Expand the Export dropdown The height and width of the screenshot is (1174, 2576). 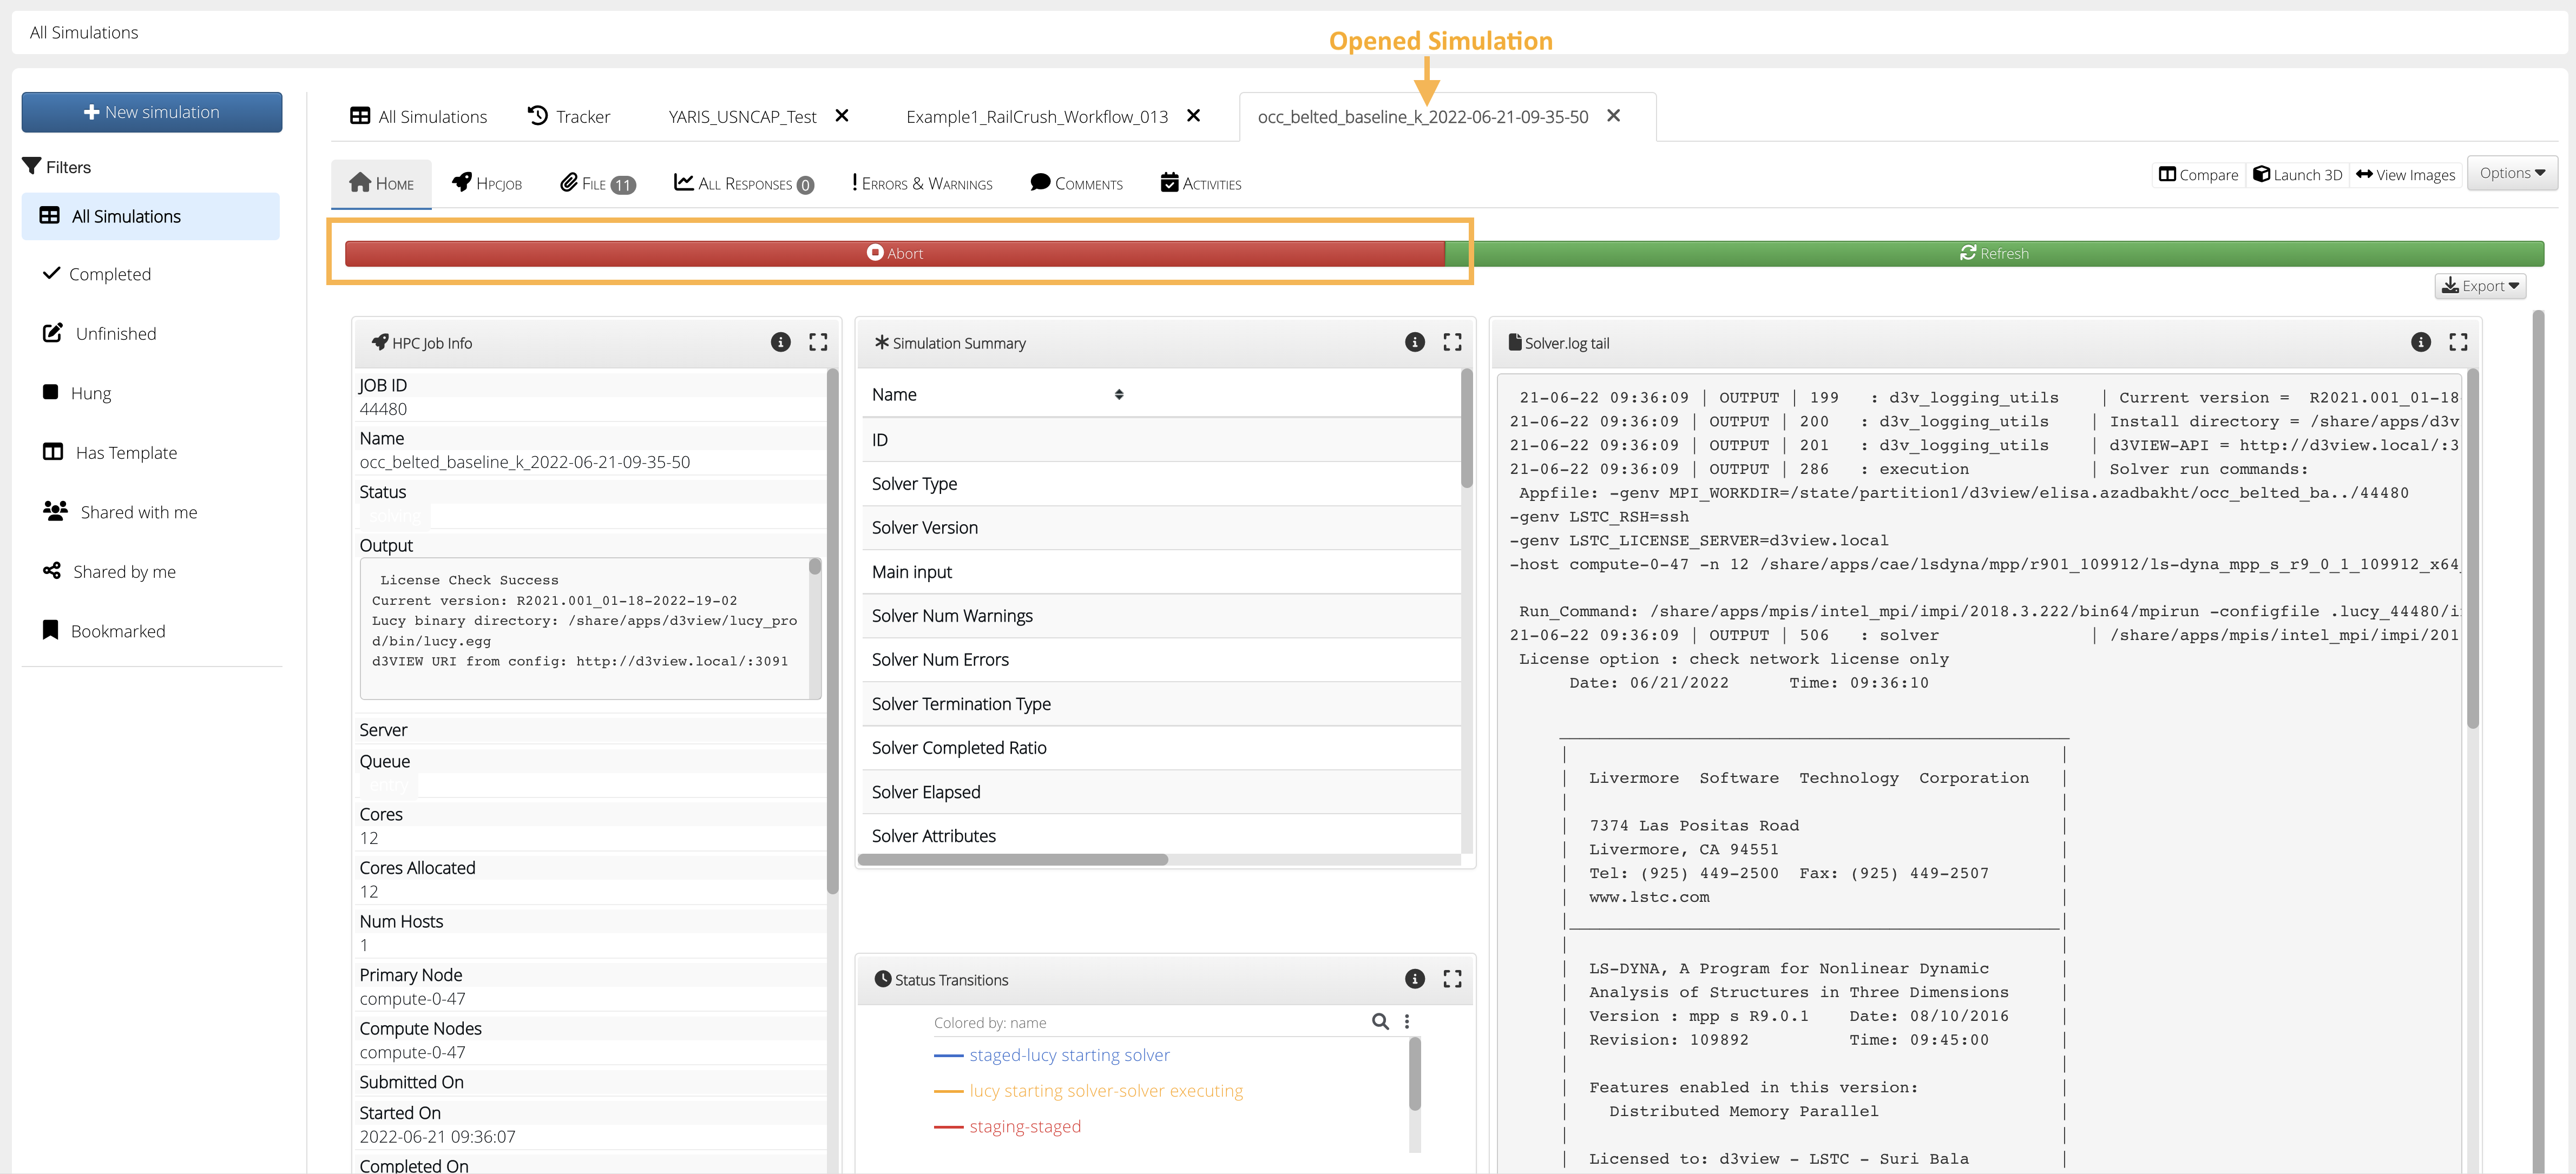pos(2480,286)
